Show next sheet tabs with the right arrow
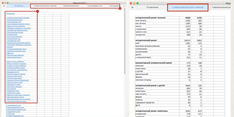 tap(124, 6)
